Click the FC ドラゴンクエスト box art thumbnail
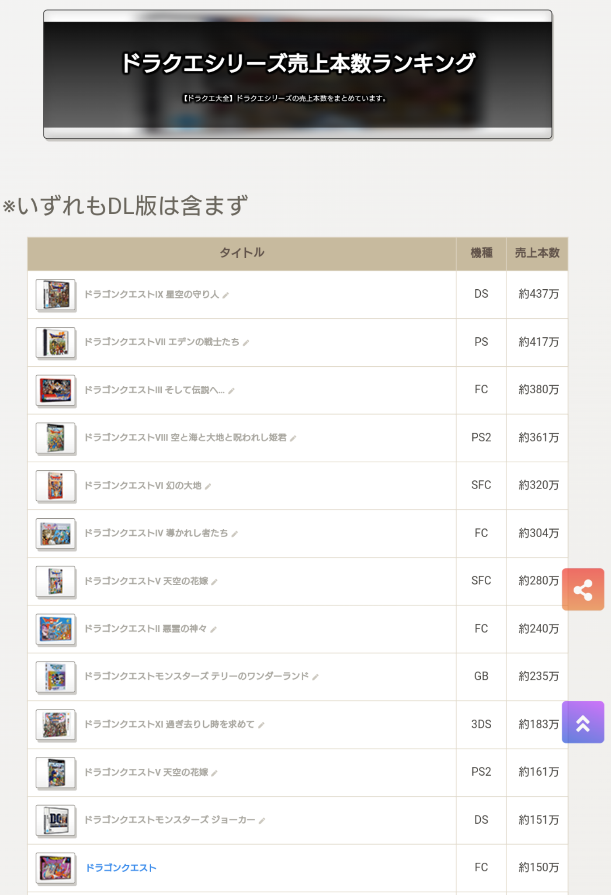 click(x=56, y=868)
